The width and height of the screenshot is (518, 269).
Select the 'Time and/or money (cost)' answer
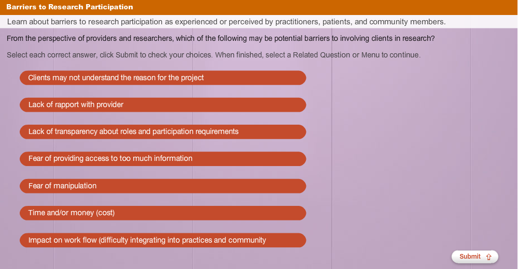[x=163, y=213]
